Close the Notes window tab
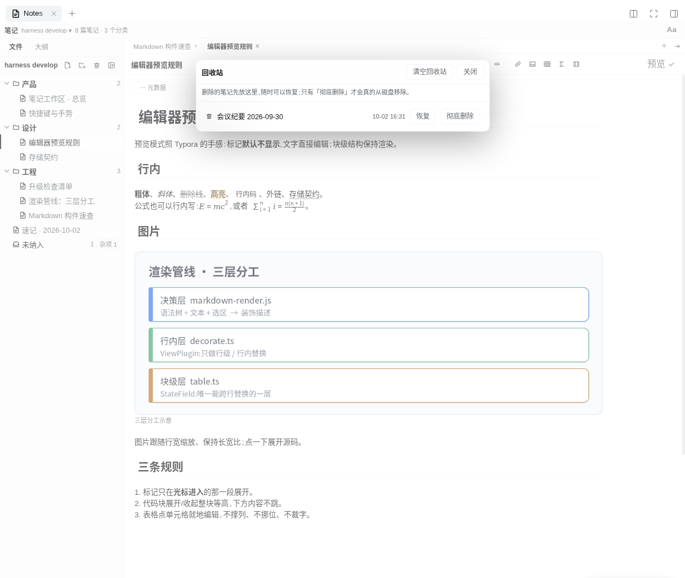Viewport: 685px width, 578px height. pyautogui.click(x=54, y=13)
